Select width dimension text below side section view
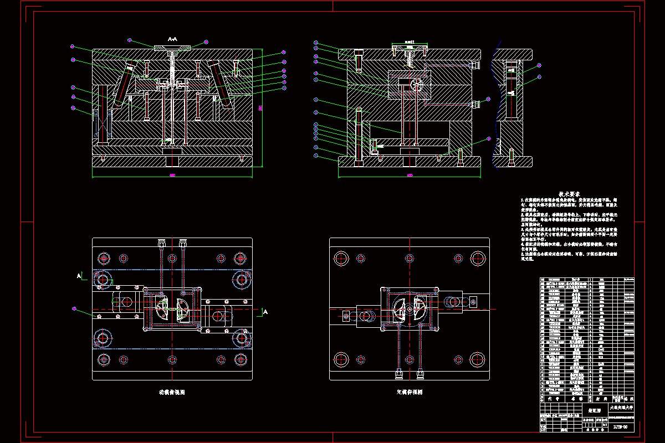The width and height of the screenshot is (665, 443). [x=410, y=176]
